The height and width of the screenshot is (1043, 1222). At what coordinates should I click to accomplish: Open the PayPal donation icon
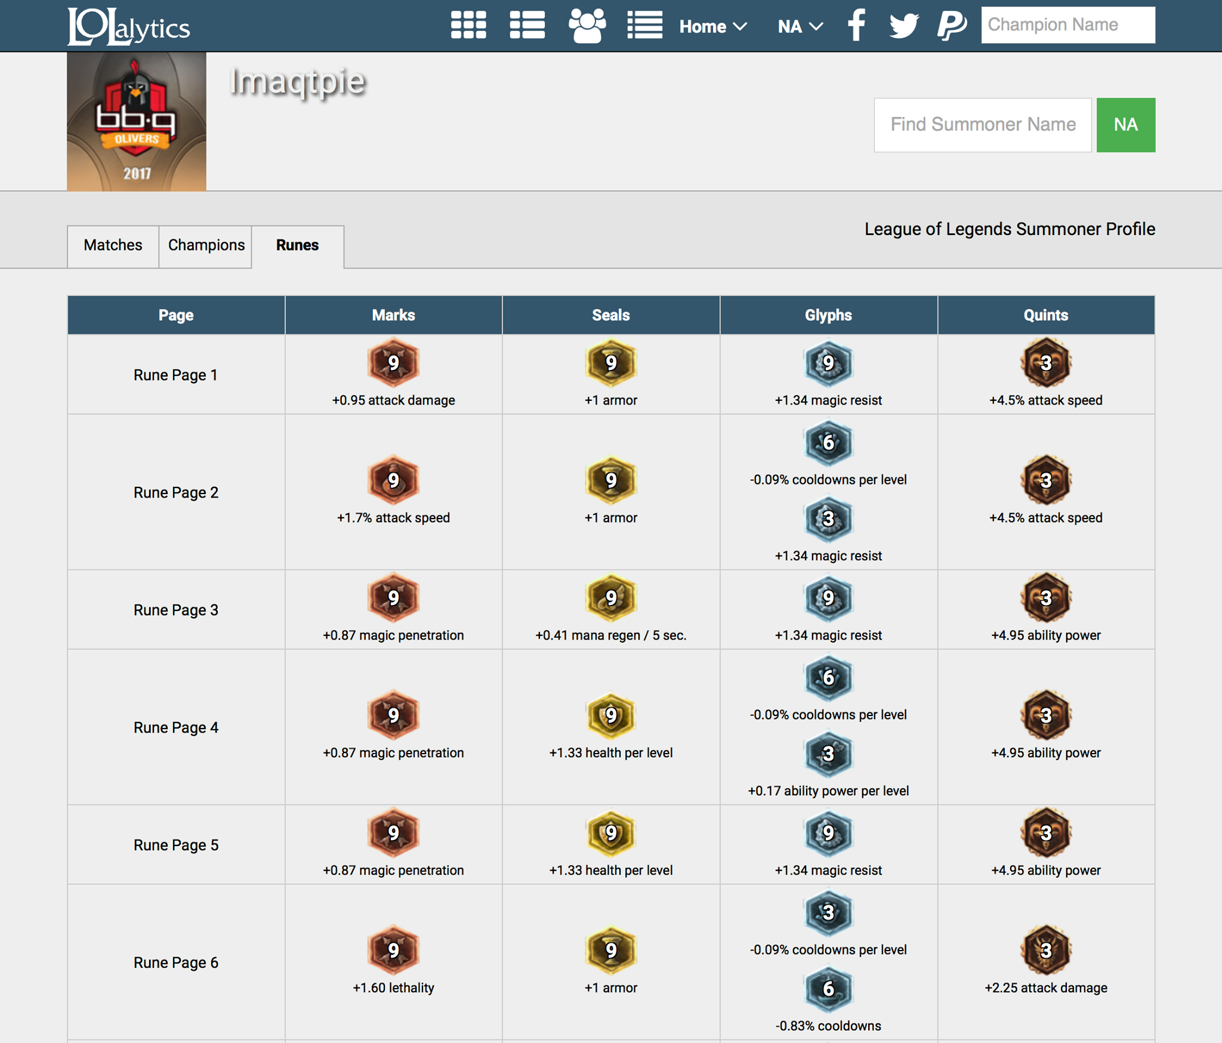[x=952, y=26]
